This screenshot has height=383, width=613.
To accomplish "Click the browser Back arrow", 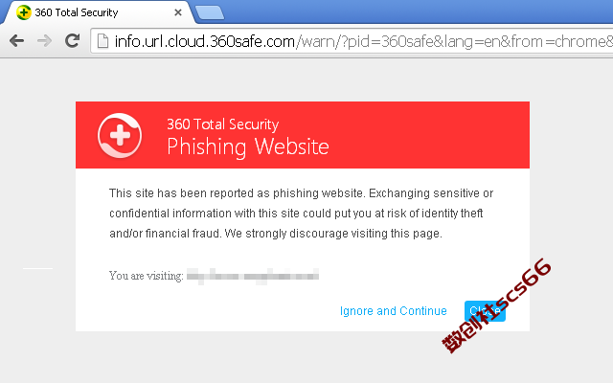I will (17, 40).
